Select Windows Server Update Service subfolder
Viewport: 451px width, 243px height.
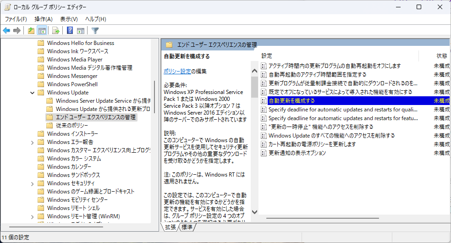(x=103, y=101)
